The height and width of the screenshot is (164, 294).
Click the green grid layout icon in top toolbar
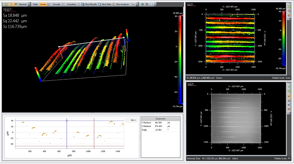(x=6, y=4)
